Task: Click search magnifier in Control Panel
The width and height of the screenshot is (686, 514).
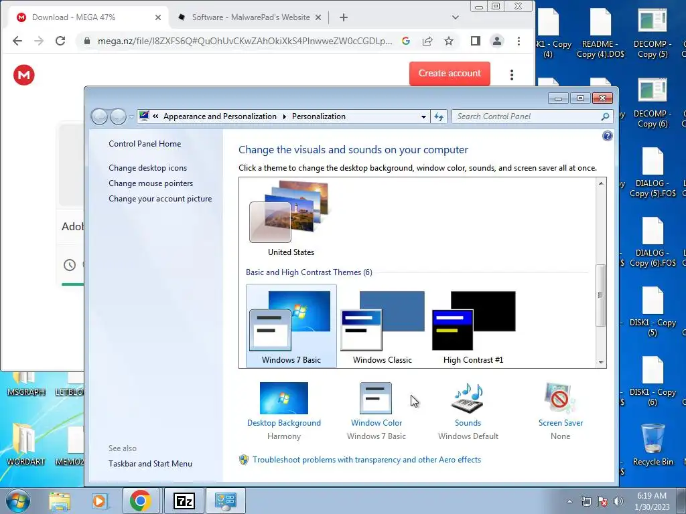Action: click(x=605, y=116)
